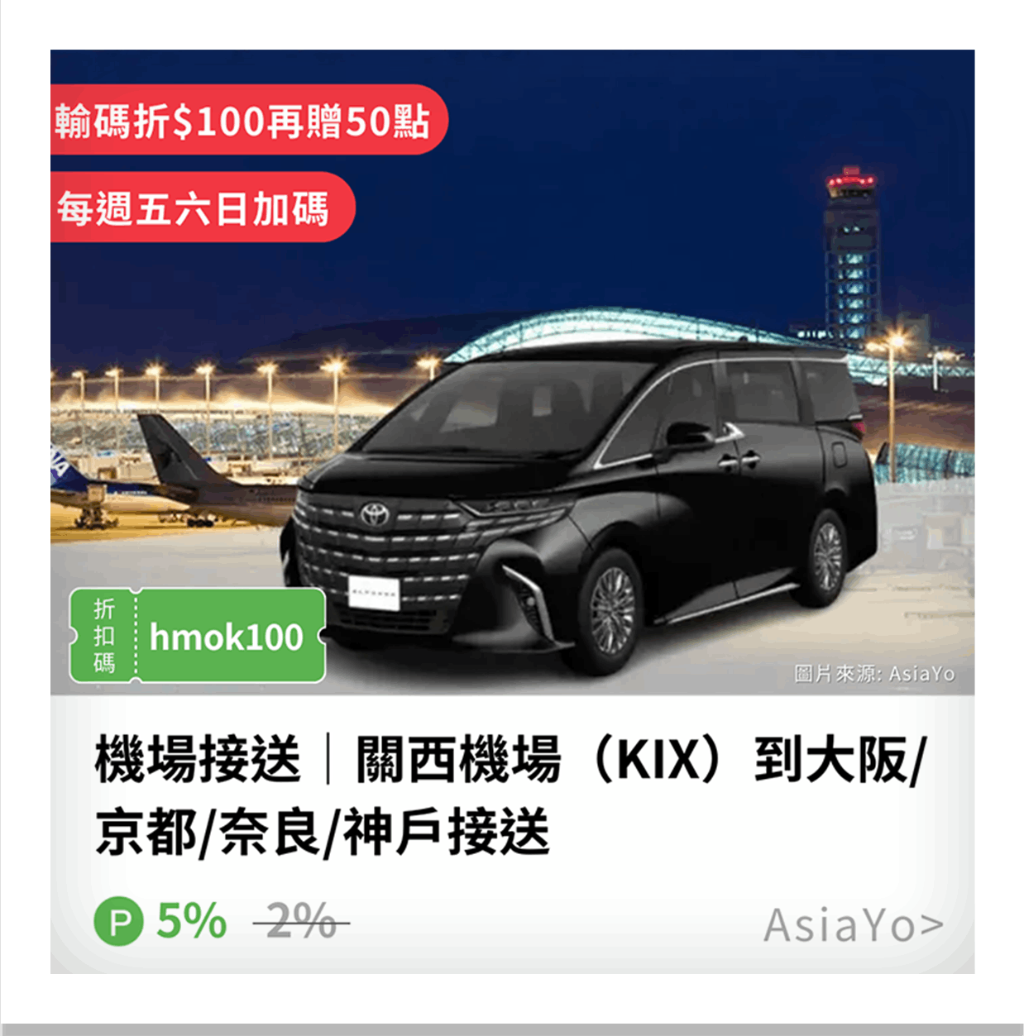Click the 京都/奈良/神戶接送 title line

(x=323, y=832)
